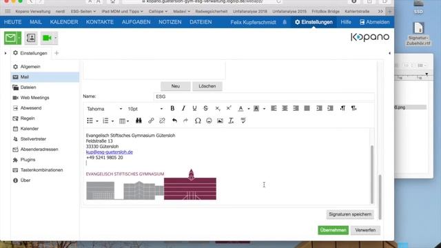Set left-to-right text direction
Image resolution: width=441 pixels, height=248 pixels.
pyautogui.click(x=342, y=109)
